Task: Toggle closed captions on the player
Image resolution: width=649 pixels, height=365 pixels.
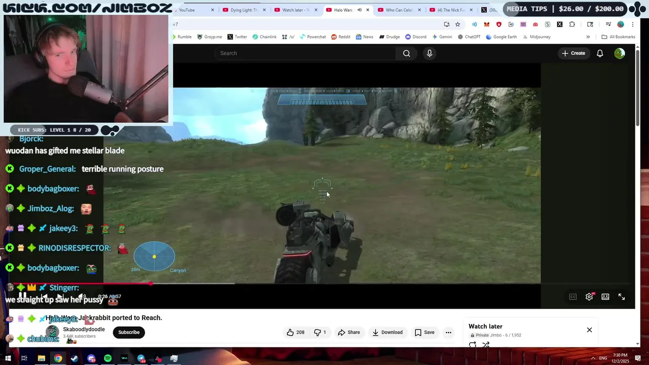Action: point(573,297)
